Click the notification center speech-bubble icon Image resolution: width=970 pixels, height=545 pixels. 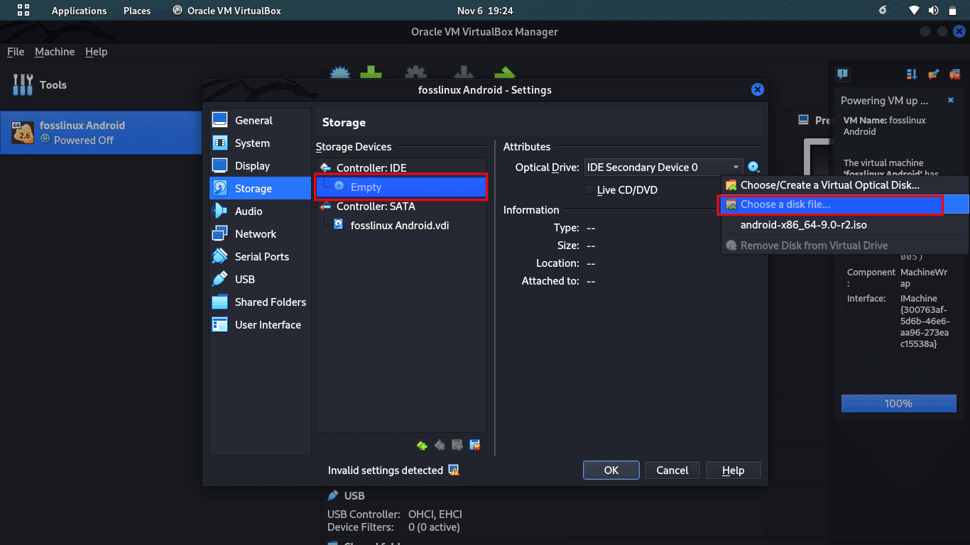click(x=843, y=74)
